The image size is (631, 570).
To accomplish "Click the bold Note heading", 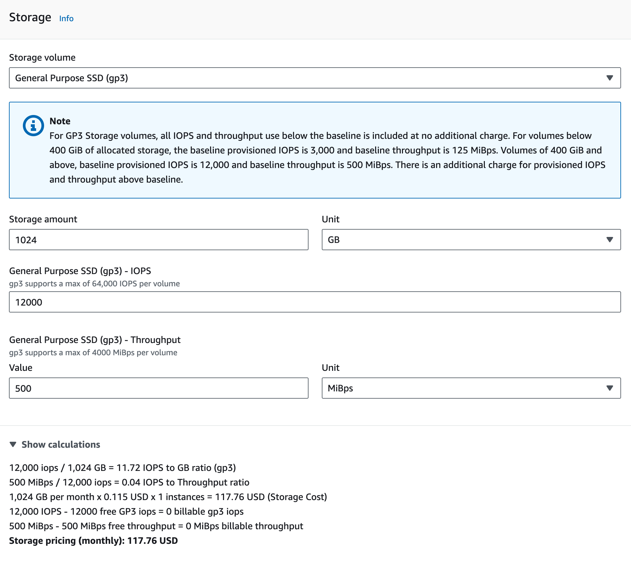I will coord(60,121).
